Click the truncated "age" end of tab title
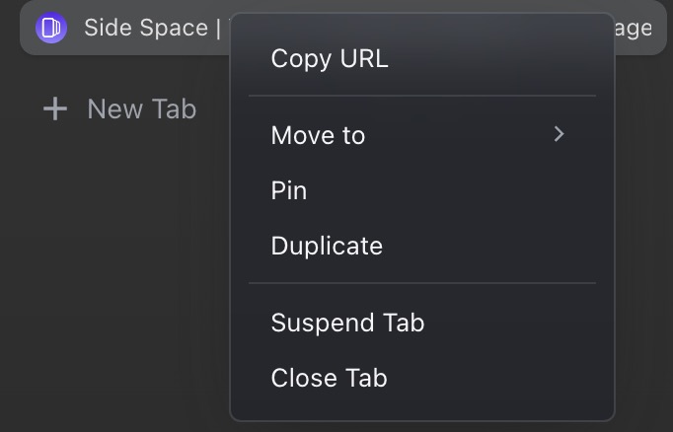Viewport: 673px width, 432px height. (634, 28)
